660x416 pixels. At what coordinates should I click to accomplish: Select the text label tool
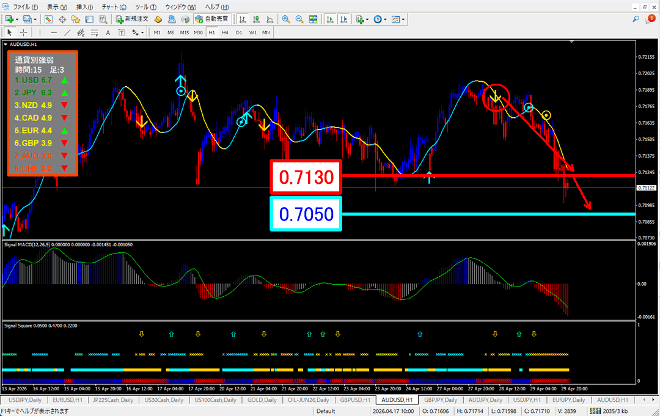click(x=108, y=32)
